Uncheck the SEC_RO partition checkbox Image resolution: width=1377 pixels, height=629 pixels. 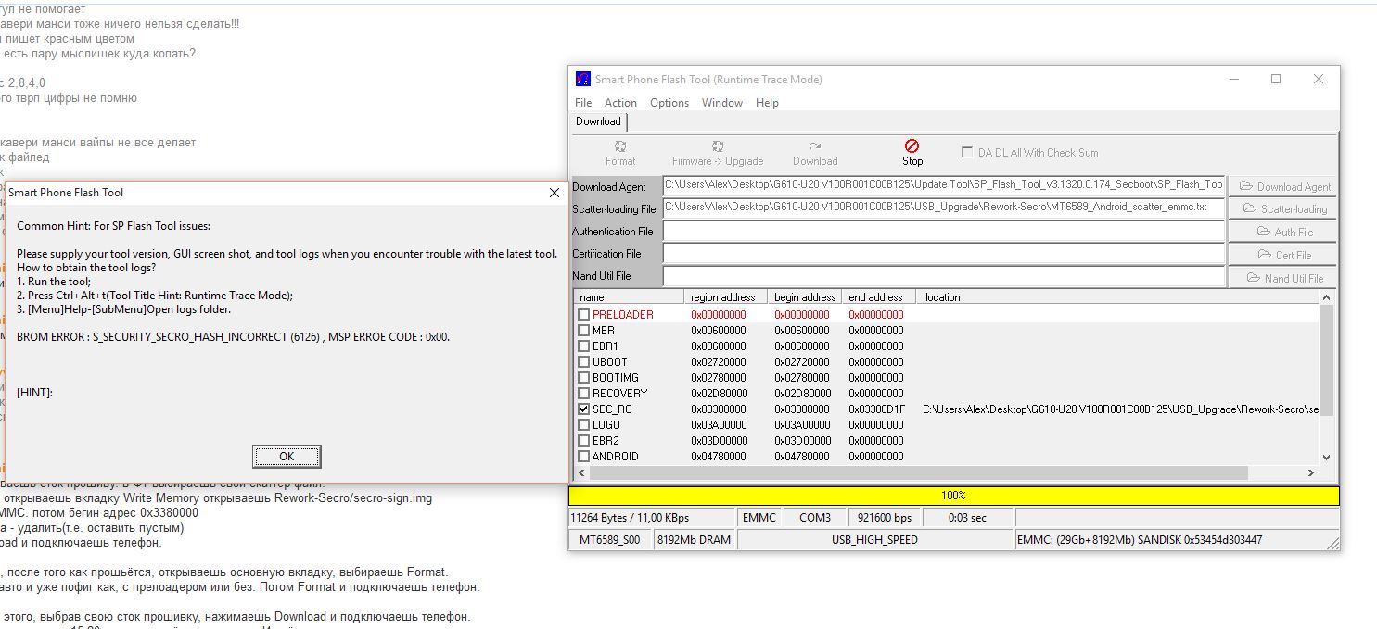click(583, 409)
